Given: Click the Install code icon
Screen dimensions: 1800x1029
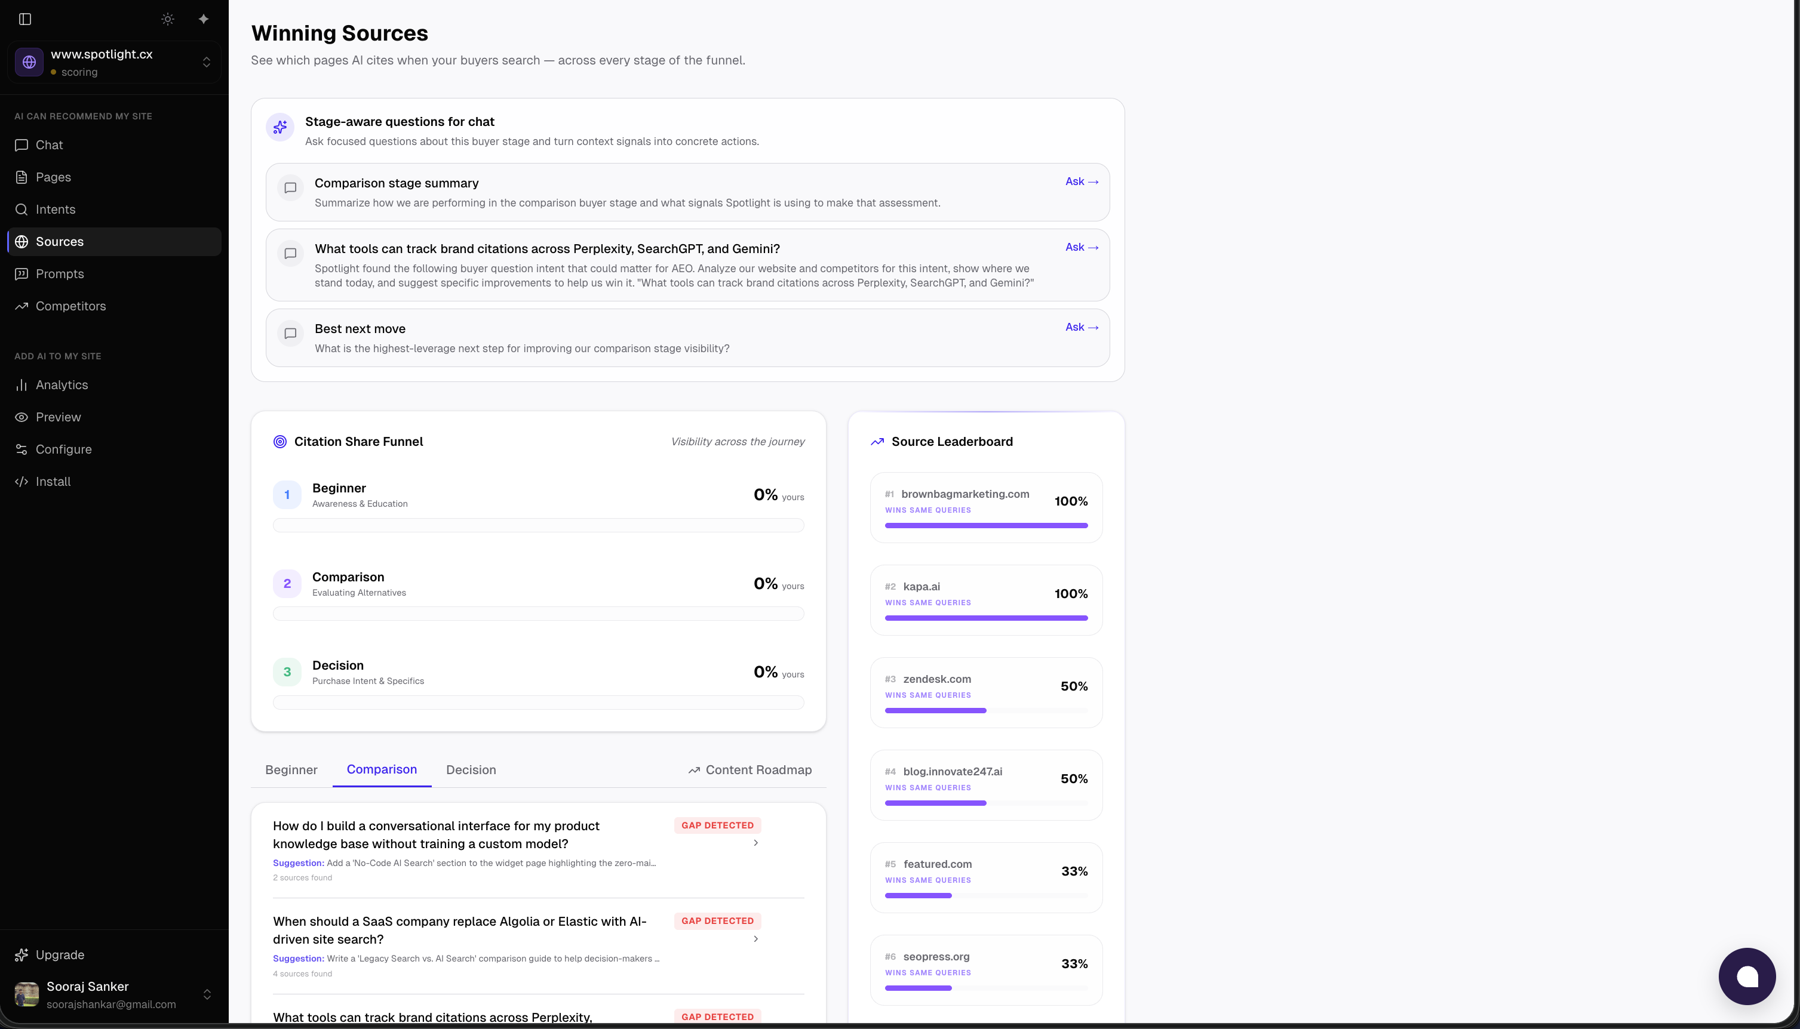Looking at the screenshot, I should click(x=22, y=481).
